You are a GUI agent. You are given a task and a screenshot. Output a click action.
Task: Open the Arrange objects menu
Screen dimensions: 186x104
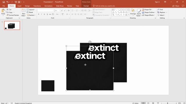coord(133,12)
